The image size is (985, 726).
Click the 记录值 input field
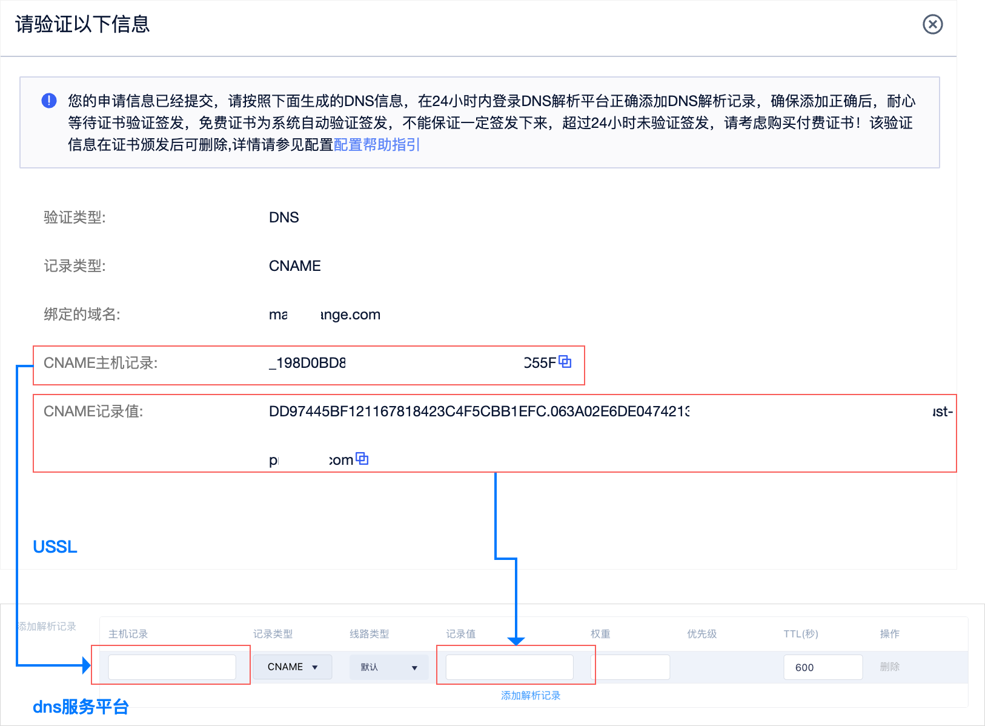pos(508,667)
